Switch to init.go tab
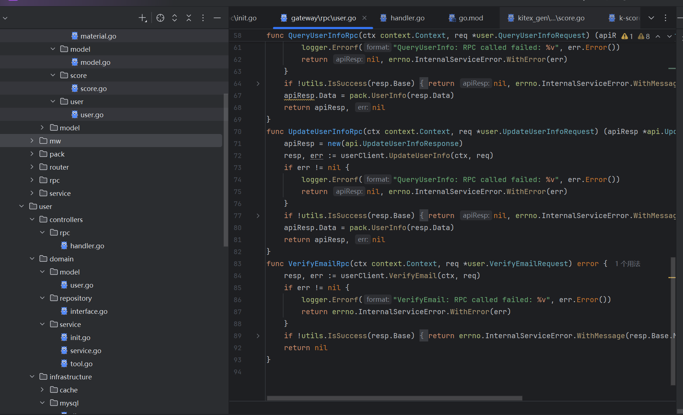 point(243,18)
